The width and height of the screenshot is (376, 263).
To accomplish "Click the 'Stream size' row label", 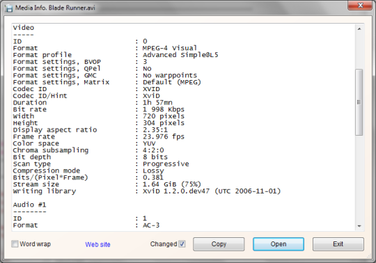I will click(36, 184).
